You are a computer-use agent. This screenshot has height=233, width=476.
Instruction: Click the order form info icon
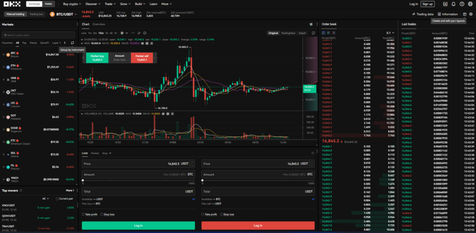coord(313,153)
